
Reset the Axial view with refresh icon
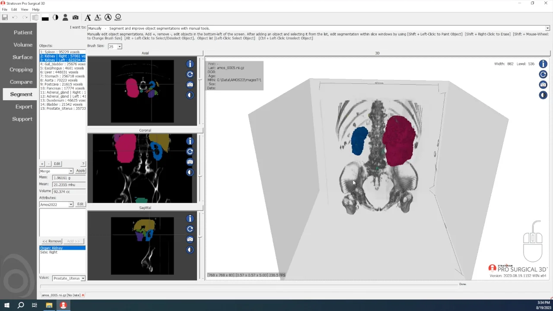[x=190, y=74]
